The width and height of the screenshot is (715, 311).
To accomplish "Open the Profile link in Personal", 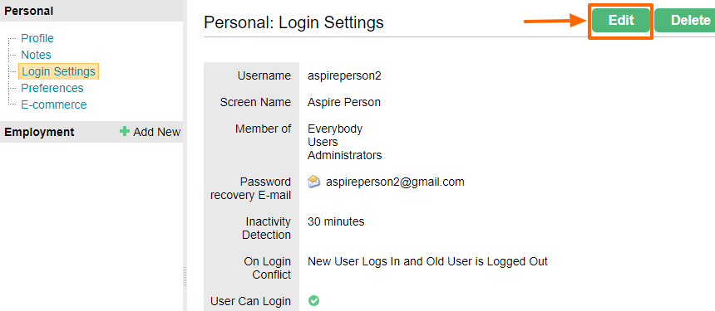I will 37,38.
